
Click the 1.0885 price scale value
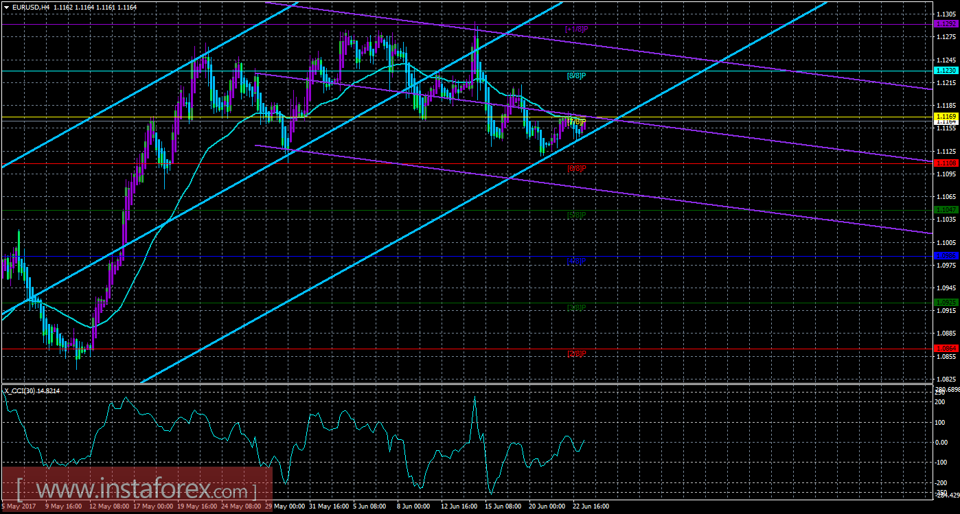point(946,334)
